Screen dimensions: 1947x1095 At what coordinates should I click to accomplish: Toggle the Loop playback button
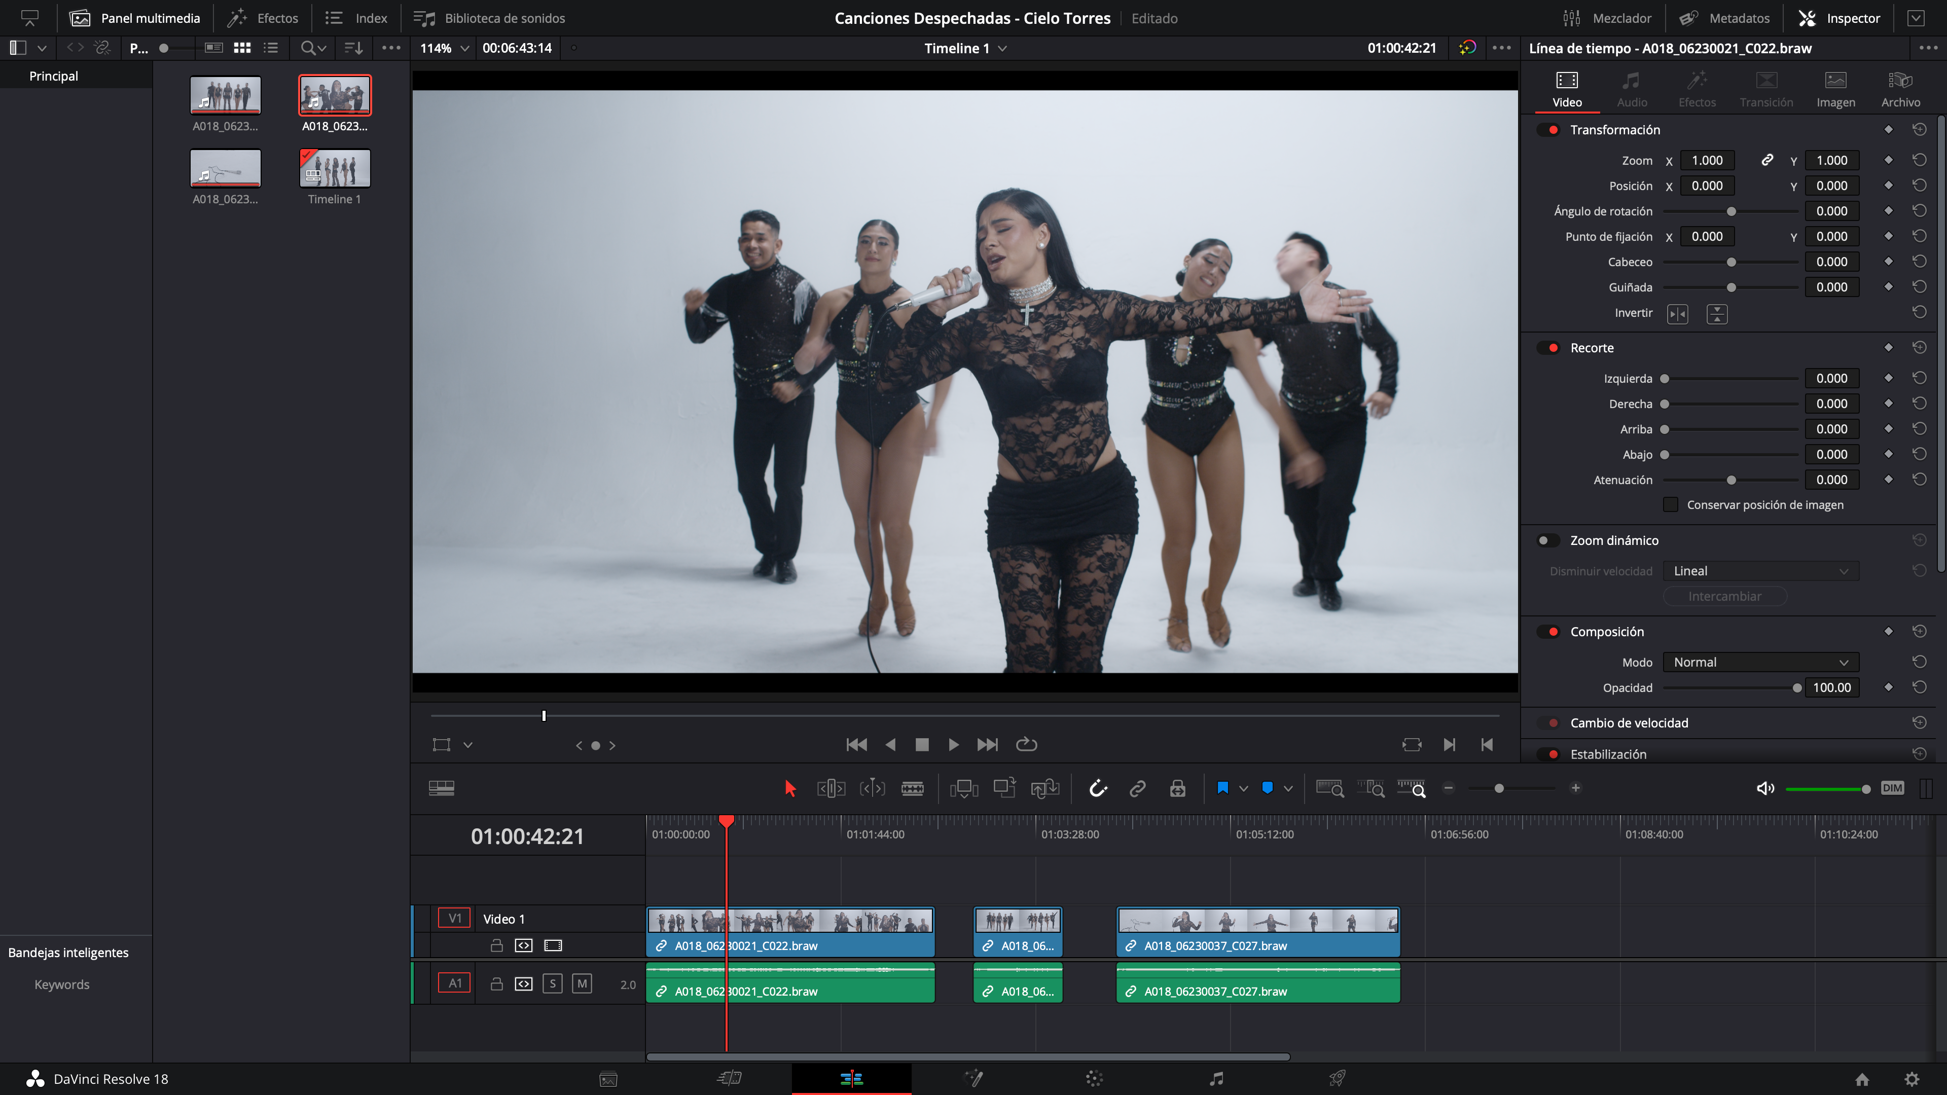click(x=1026, y=745)
